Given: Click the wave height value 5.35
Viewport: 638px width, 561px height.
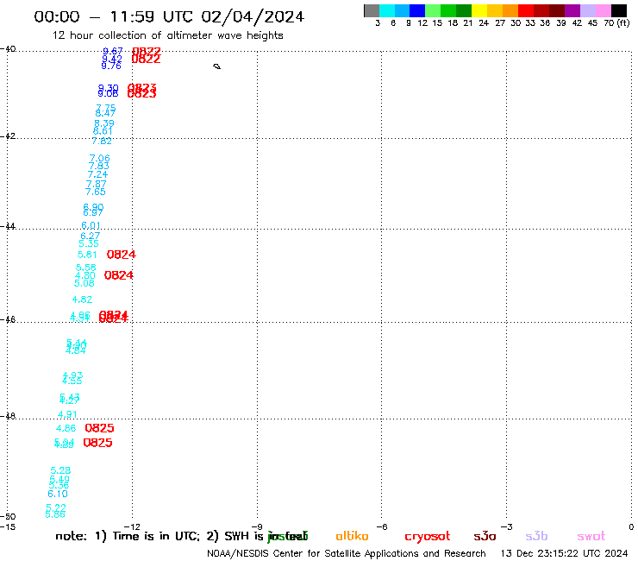Looking at the screenshot, I should (x=89, y=243).
